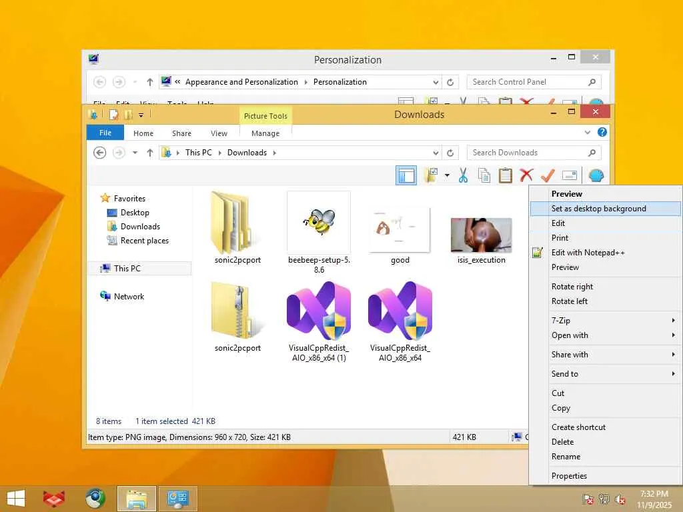Choose Edit with Notepad++ from context menu
Viewport: 683px width, 512px height.
point(606,253)
